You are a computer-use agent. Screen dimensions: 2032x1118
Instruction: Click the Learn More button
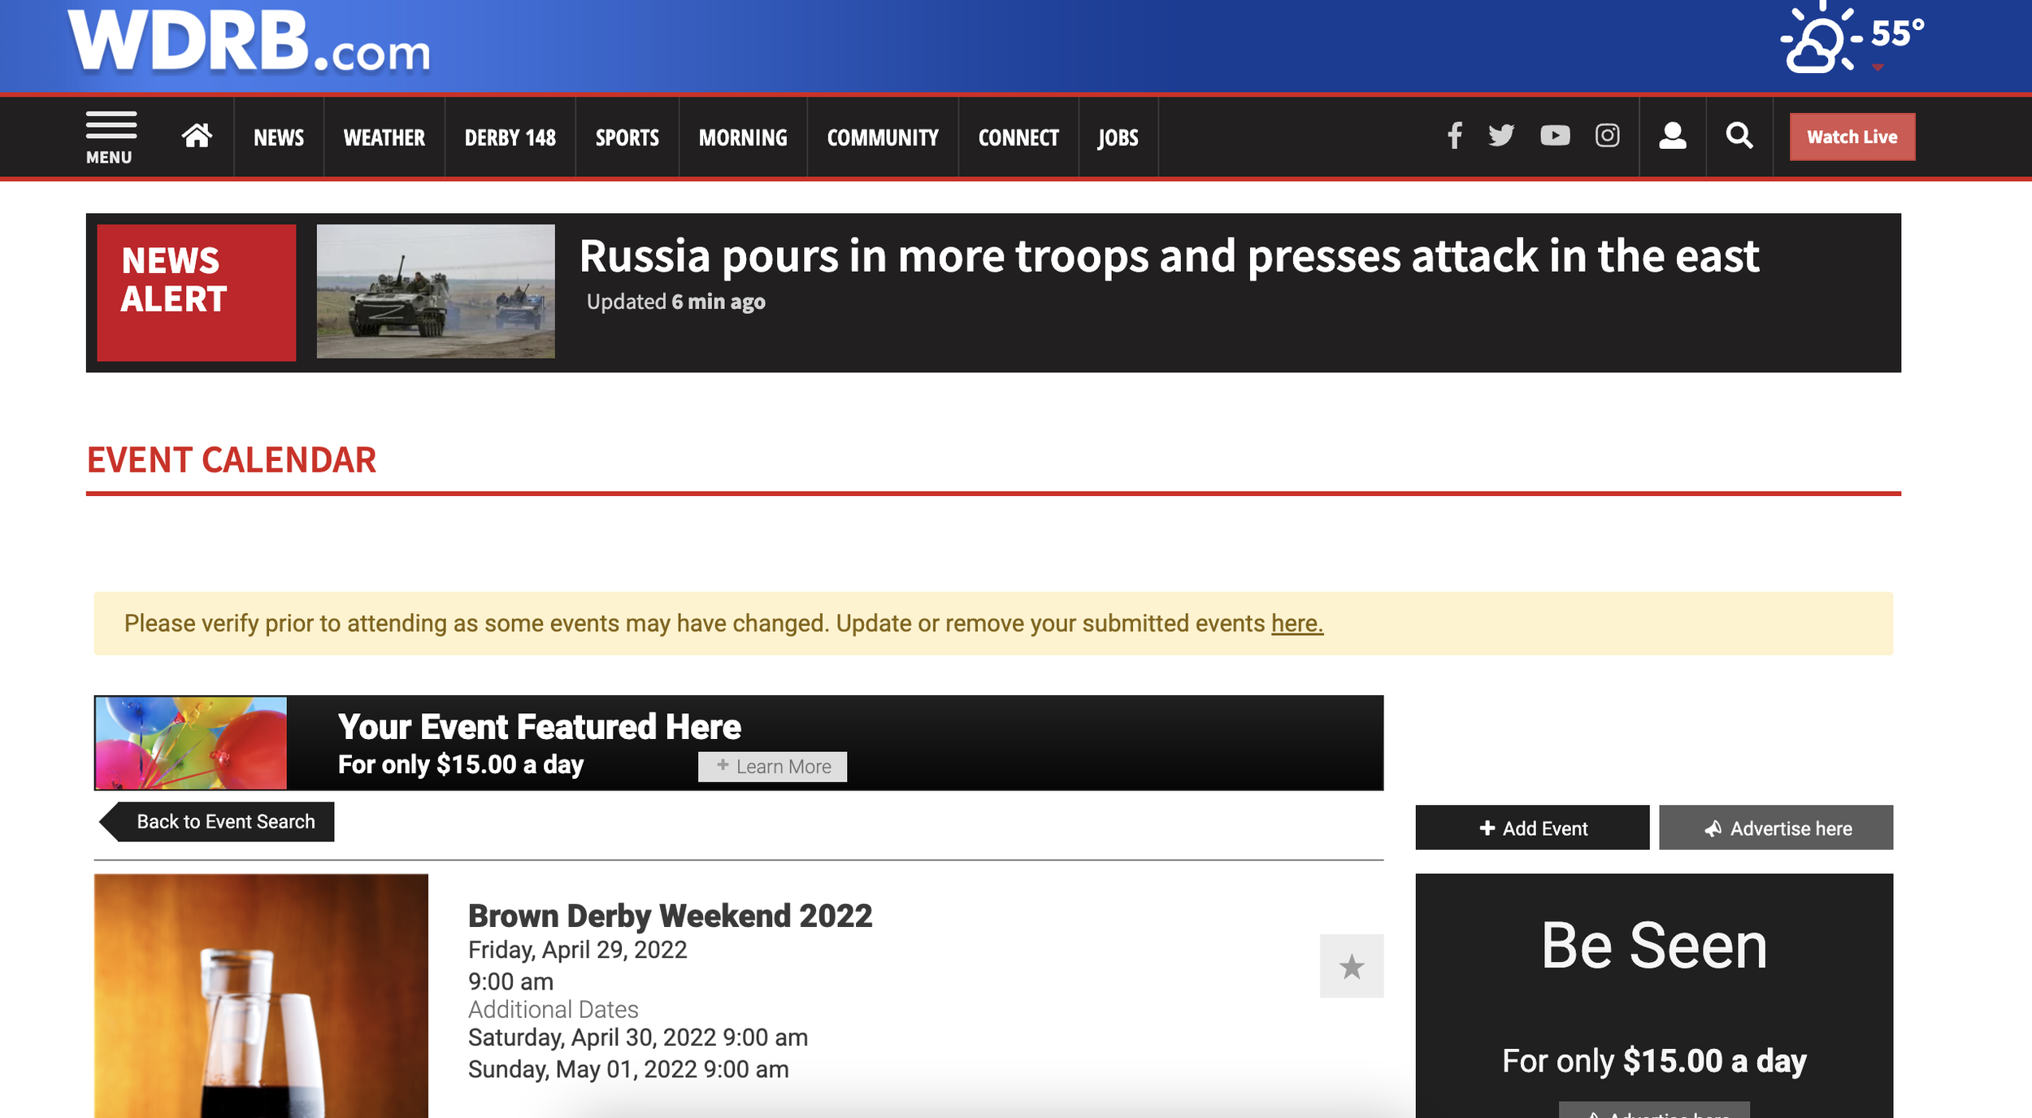coord(772,767)
